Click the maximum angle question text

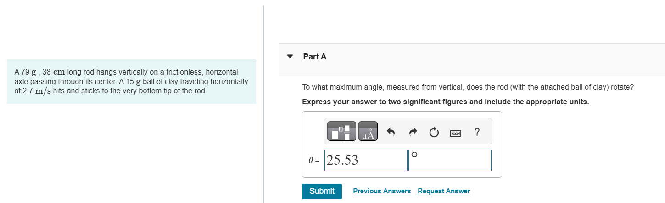[x=468, y=87]
